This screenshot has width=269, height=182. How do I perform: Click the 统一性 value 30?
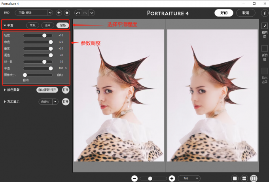pos(62,62)
